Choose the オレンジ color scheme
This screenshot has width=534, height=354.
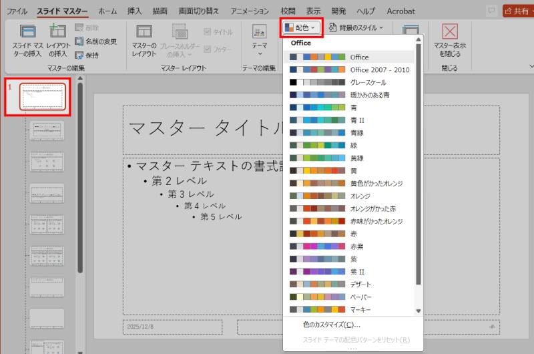click(348, 196)
